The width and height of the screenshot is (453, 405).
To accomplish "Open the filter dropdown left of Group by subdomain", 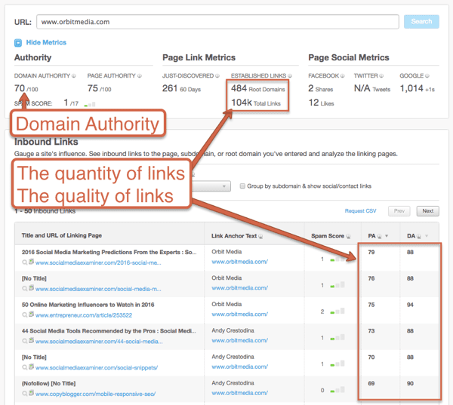I will point(211,186).
